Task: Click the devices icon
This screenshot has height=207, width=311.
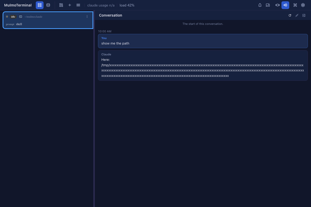Action: [x=268, y=5]
